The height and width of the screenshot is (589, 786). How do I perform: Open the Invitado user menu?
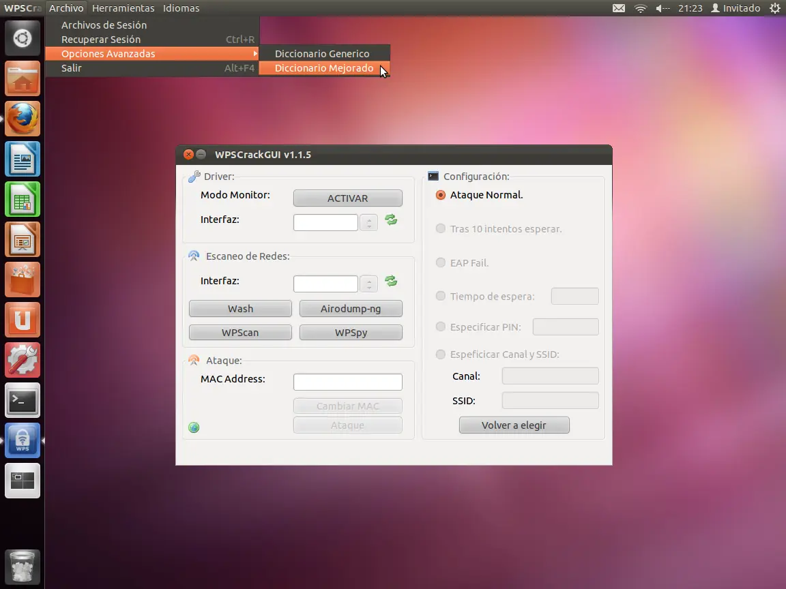736,8
